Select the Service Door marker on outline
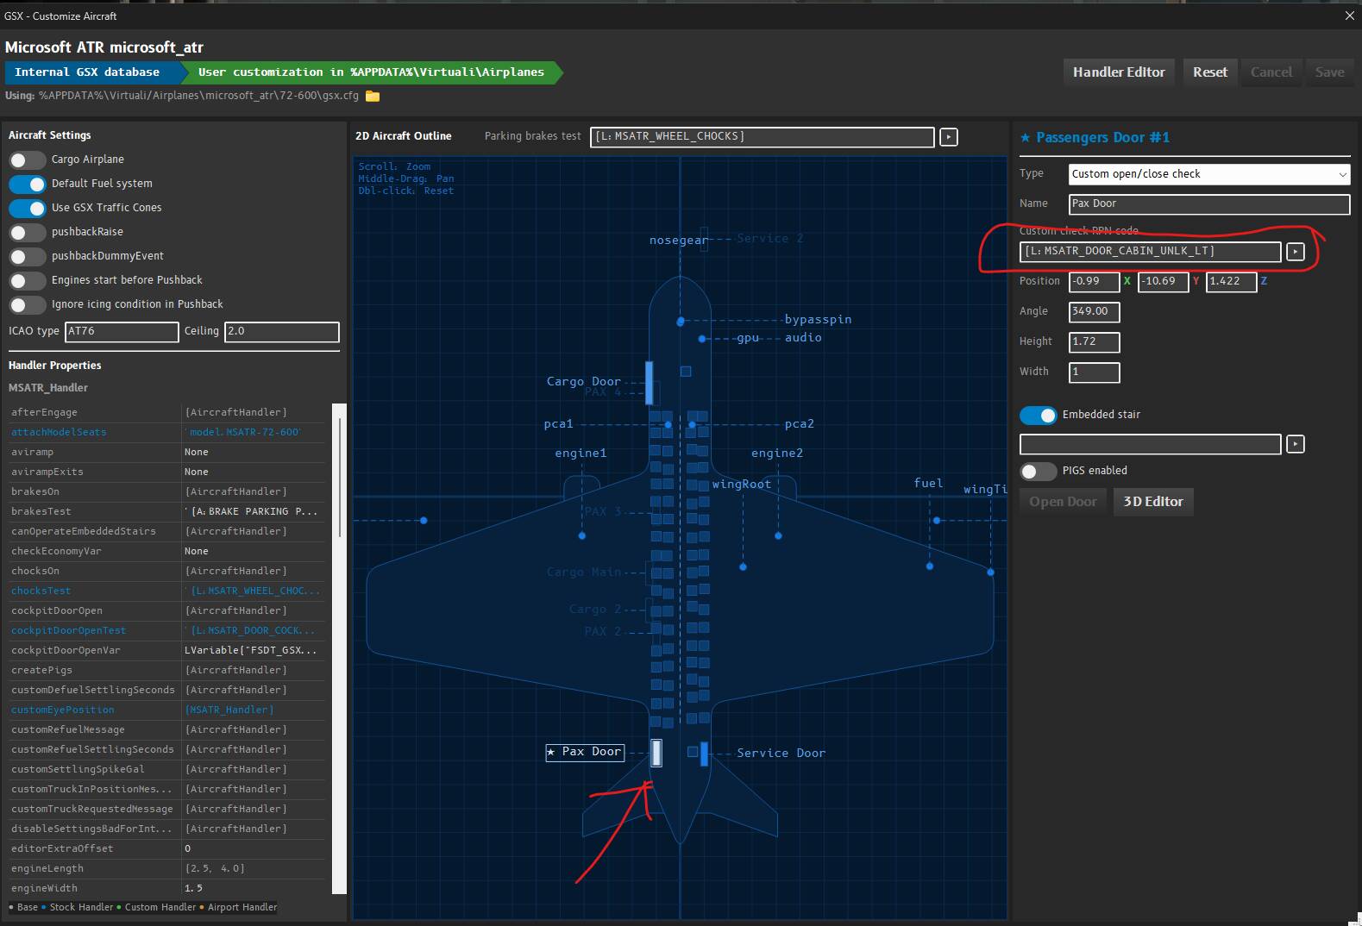This screenshot has height=926, width=1362. pos(704,754)
